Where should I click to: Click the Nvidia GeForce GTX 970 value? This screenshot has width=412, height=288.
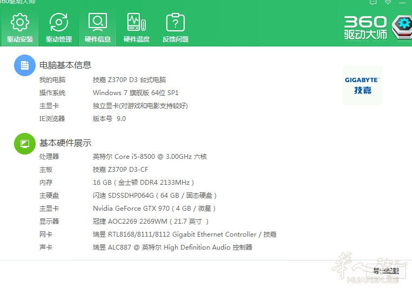pyautogui.click(x=154, y=209)
